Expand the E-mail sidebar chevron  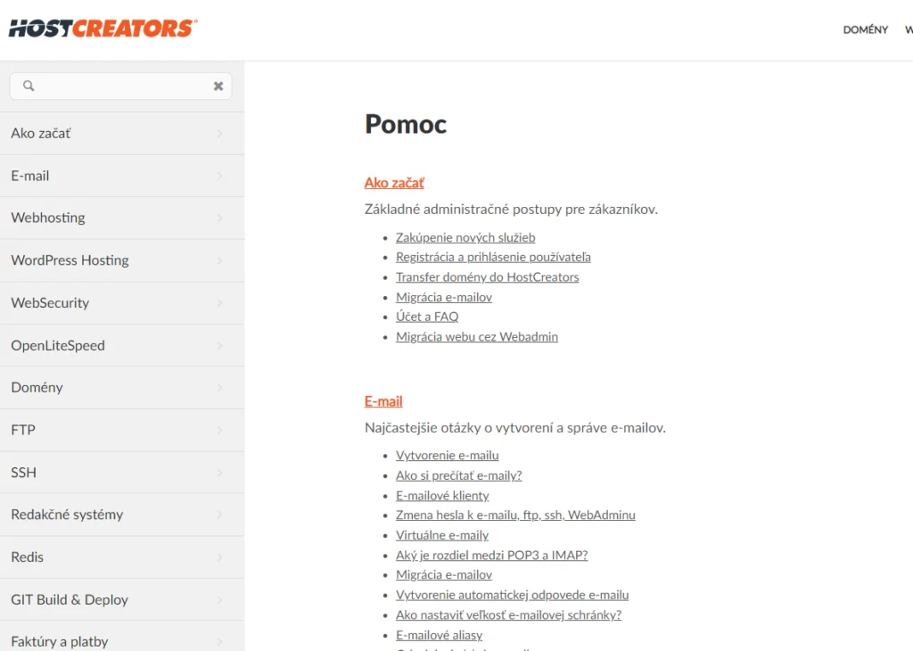(220, 176)
